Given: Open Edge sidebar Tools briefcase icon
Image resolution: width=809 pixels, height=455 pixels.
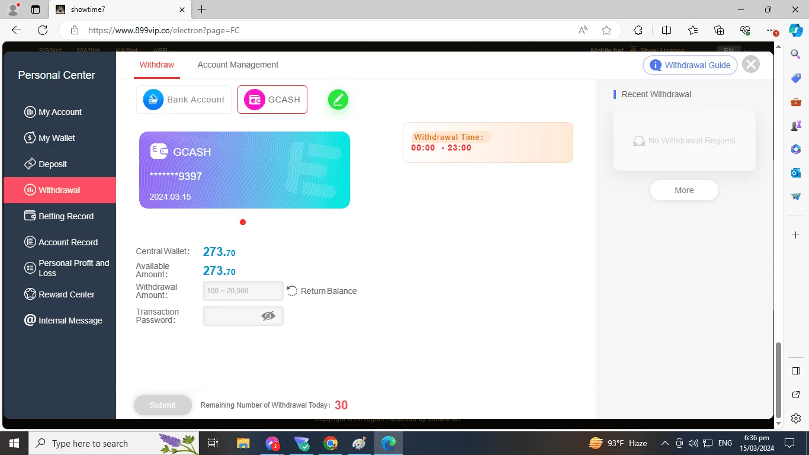Looking at the screenshot, I should 796,102.
